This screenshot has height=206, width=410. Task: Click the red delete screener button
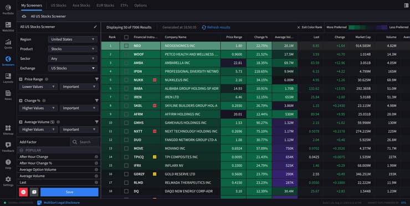[23, 192]
